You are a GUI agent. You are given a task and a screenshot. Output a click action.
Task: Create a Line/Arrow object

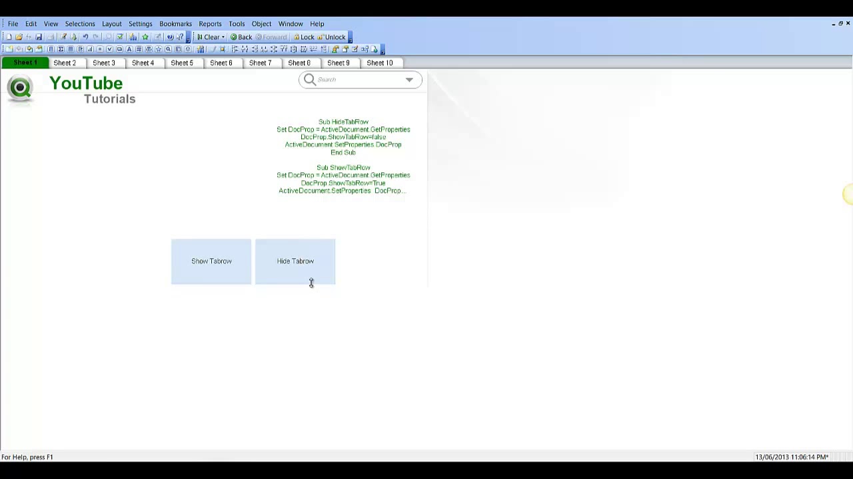click(x=139, y=49)
